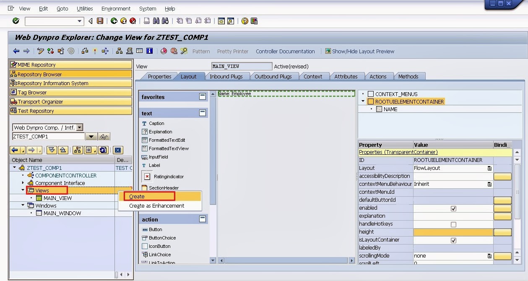Click the green Back arrow icon
Screen dimensions: 528x281
click(x=114, y=21)
